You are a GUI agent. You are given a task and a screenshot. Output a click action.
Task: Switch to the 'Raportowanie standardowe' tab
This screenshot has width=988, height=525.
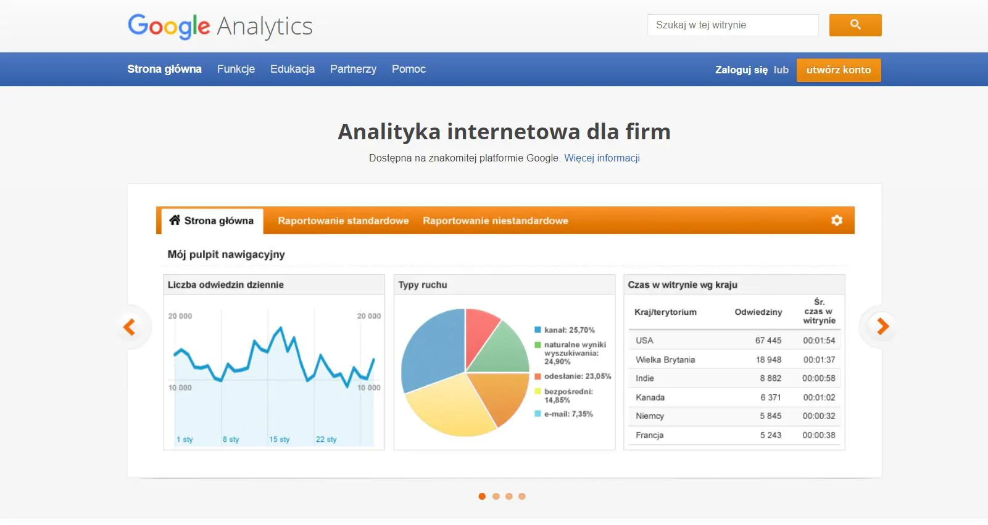(x=343, y=221)
